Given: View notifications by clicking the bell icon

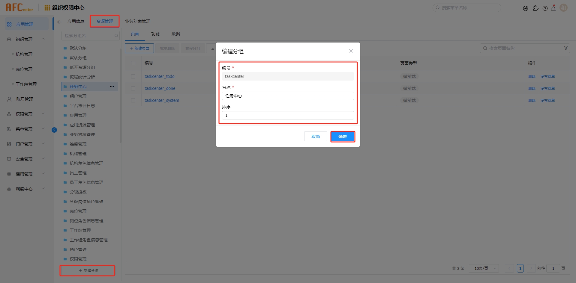Looking at the screenshot, I should click(553, 8).
